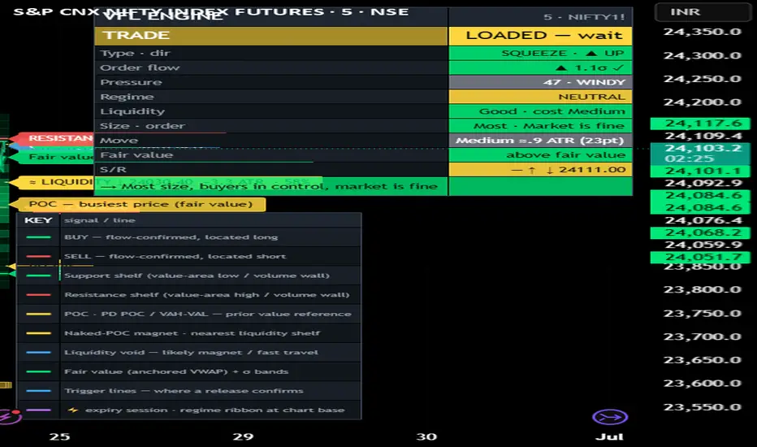757x447 pixels.
Task: Click the 24,350.0 price axis value
Action: 702,32
